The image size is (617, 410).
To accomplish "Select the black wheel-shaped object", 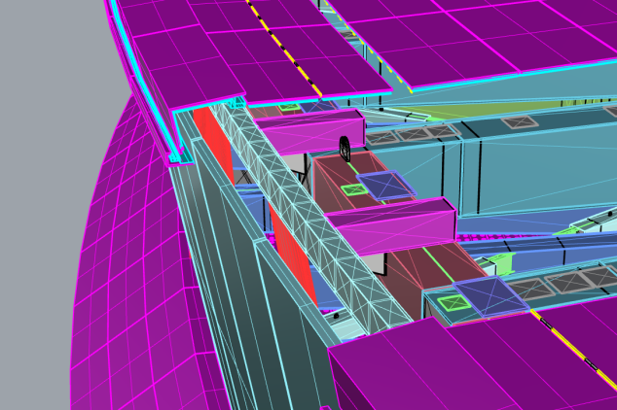I will (345, 149).
